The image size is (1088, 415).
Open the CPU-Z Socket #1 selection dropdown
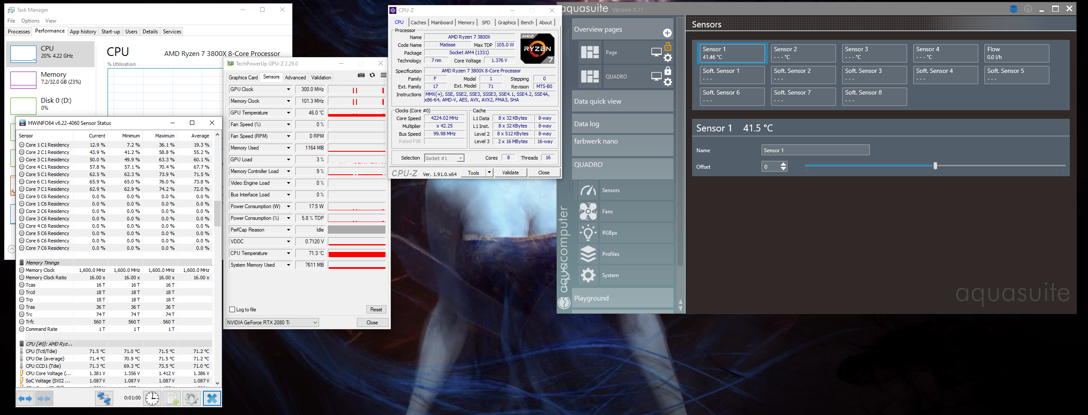(x=444, y=158)
